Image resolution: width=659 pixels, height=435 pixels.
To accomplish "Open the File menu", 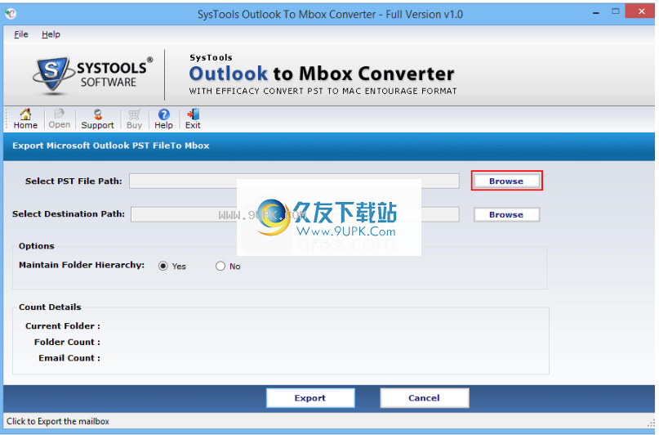I will tap(21, 34).
